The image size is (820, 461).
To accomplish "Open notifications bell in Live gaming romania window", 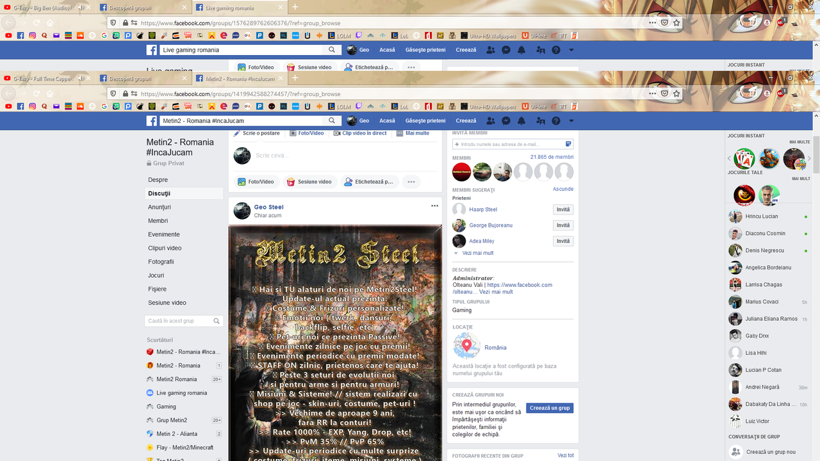I will [x=521, y=49].
